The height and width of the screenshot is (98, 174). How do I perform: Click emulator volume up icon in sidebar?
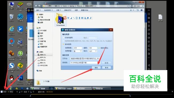click(149, 38)
